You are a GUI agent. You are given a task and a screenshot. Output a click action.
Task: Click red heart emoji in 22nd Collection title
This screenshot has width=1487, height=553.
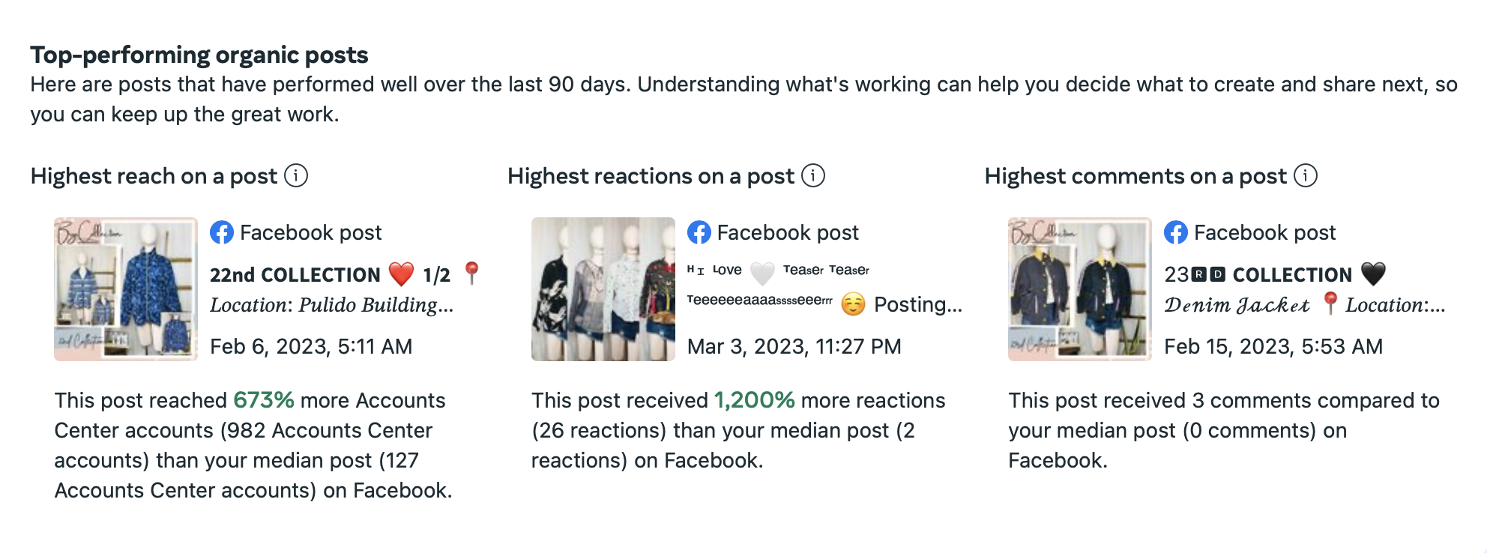point(402,274)
